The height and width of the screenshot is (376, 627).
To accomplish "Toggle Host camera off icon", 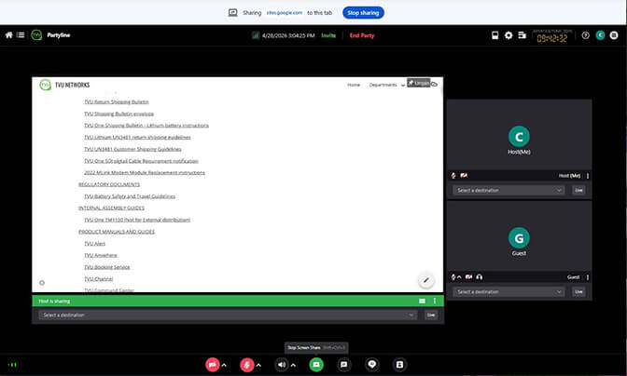I will coord(464,176).
